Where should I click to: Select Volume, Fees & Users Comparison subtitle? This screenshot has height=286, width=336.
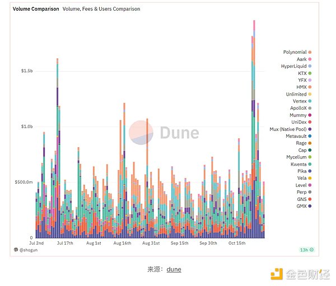101,9
